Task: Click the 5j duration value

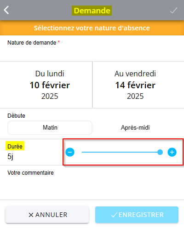Action: coord(10,157)
